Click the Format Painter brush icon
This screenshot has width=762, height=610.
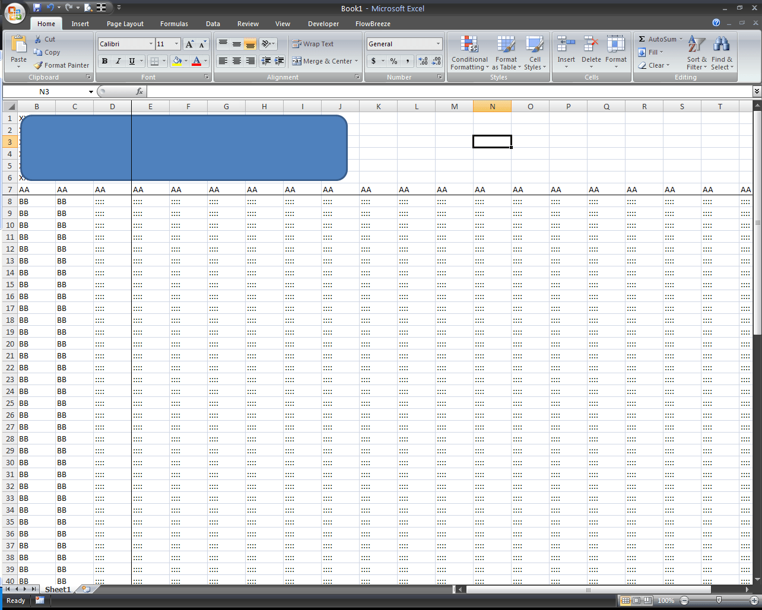(x=39, y=65)
